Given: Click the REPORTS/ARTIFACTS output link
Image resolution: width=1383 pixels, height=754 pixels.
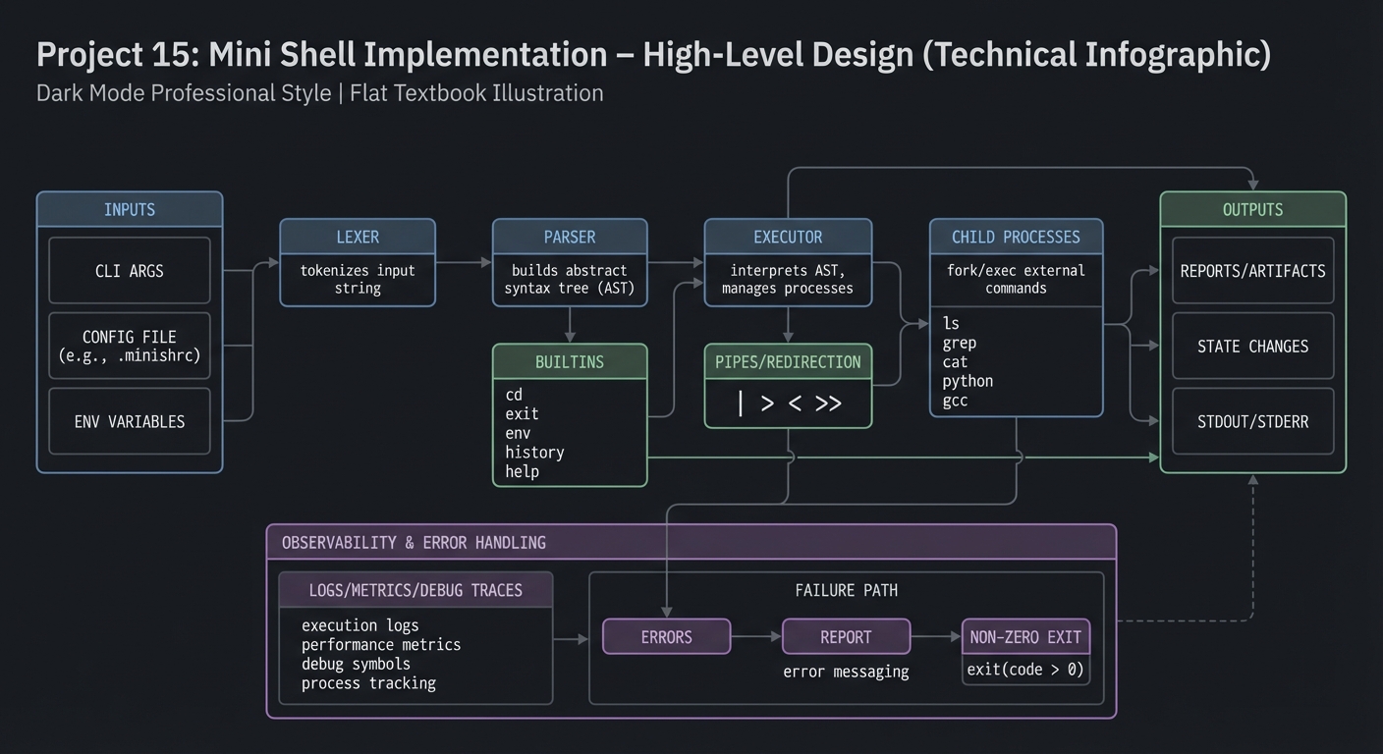Looking at the screenshot, I should click(x=1252, y=271).
